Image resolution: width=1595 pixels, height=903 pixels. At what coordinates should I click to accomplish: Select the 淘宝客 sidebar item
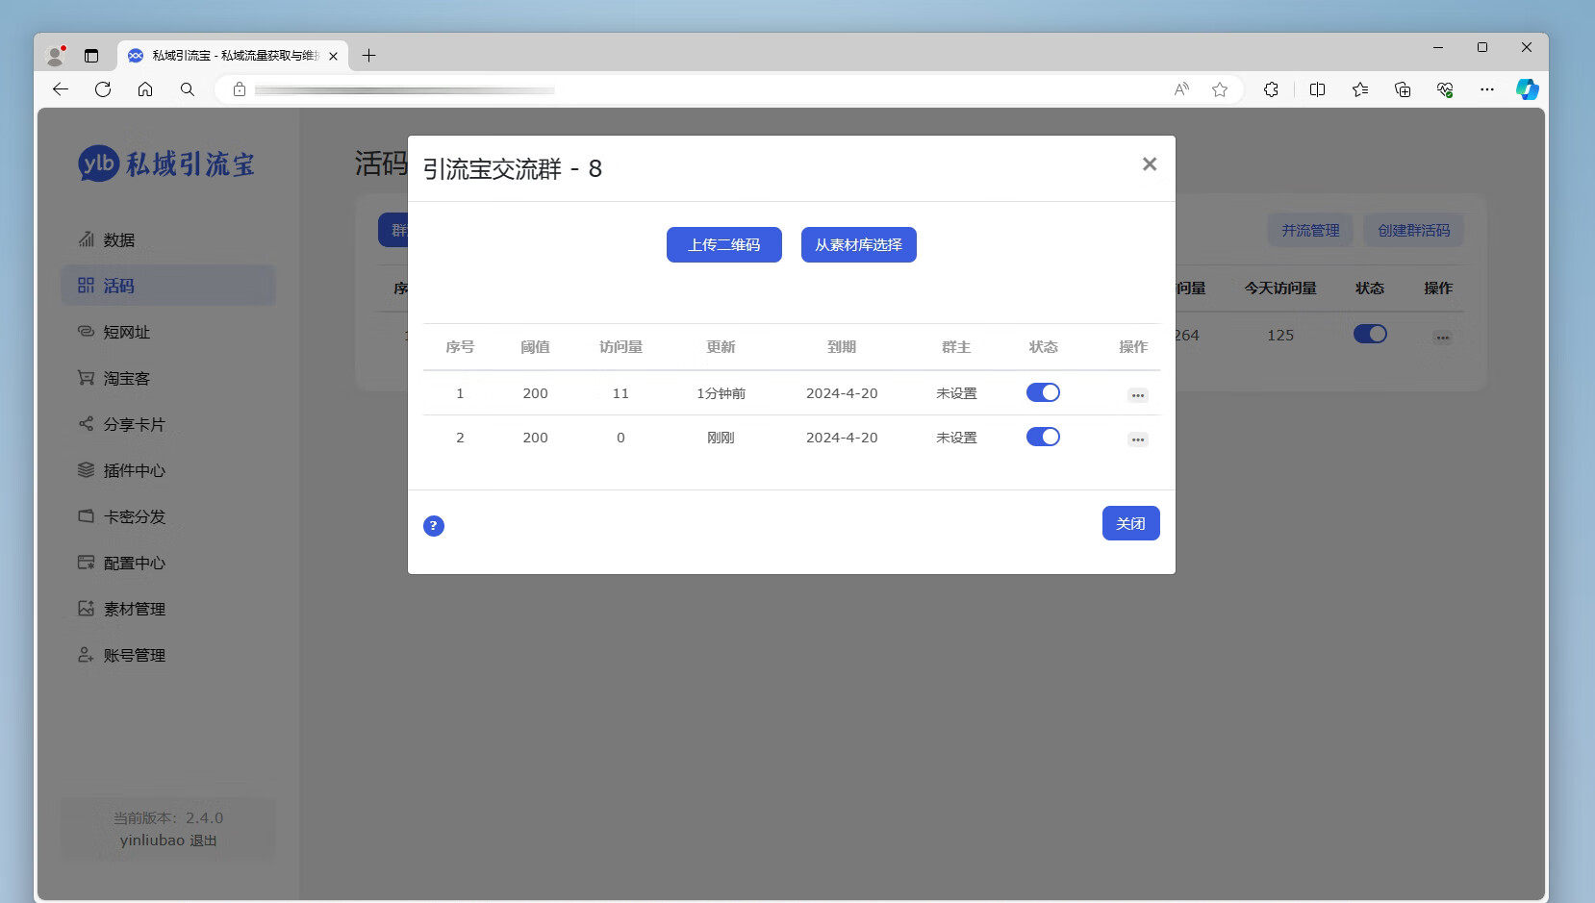(x=123, y=378)
